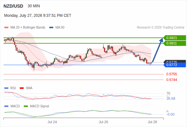187x127 pixels.
Task: Click the 0.5821 green resistance tag
Action: (175, 38)
